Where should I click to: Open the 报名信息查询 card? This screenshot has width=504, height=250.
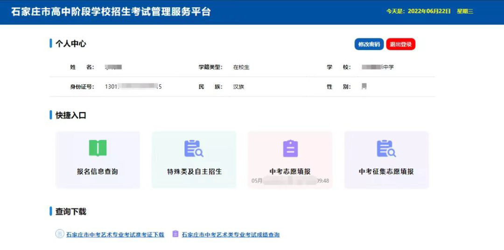pos(98,160)
